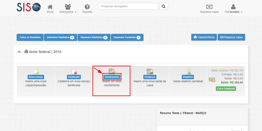
Task: Click Entrada: R$ 0,00 text
Action: click(232, 75)
